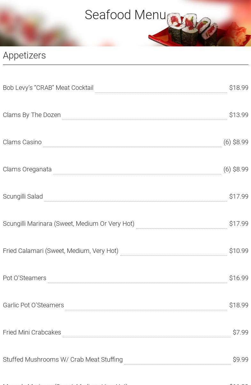
Task: Choose the Fried Calamari menu item
Action: (60, 251)
